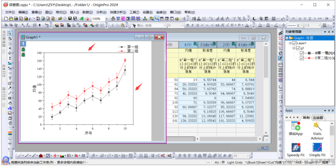336x167 pixels.
Task: Toggle g1 group checkbox in Object Manager
Action: pos(298,48)
